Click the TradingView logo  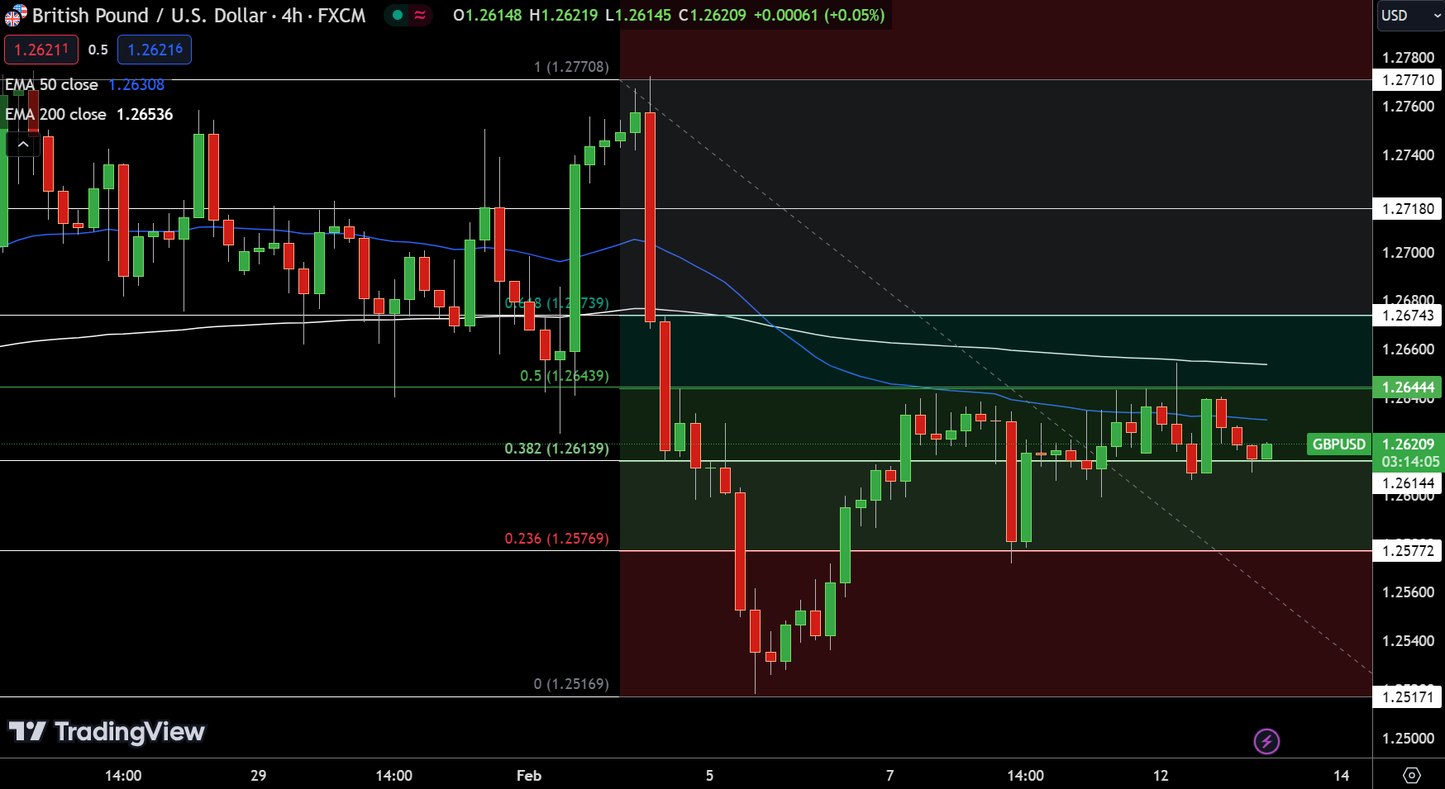click(x=107, y=731)
